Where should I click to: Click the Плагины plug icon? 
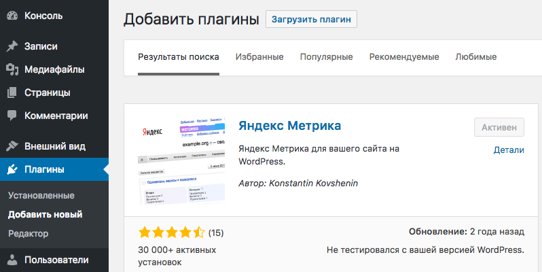(12, 169)
